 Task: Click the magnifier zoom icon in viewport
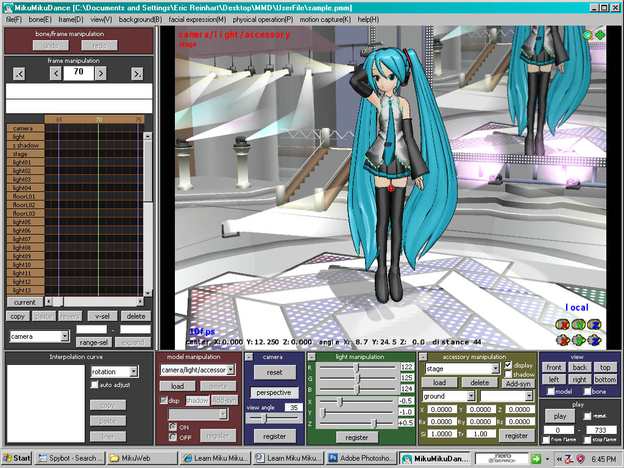click(588, 35)
